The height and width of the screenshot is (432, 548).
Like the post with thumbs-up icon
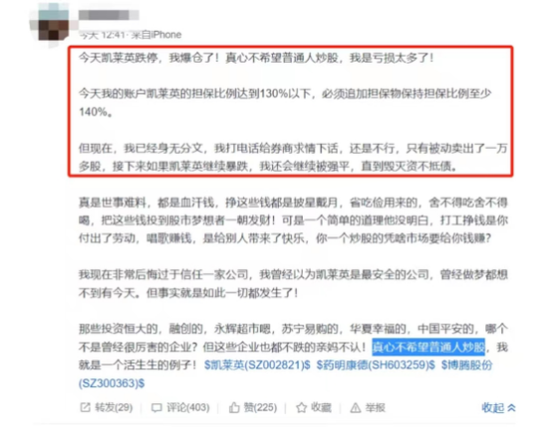[234, 407]
